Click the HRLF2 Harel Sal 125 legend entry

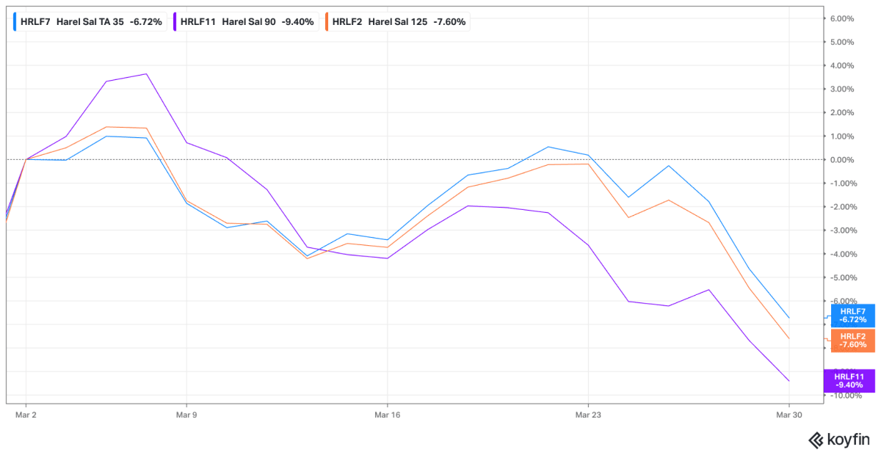click(397, 22)
